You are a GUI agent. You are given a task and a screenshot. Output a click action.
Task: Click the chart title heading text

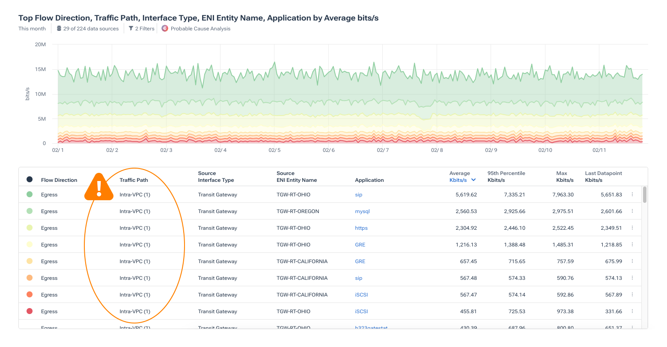(x=198, y=18)
